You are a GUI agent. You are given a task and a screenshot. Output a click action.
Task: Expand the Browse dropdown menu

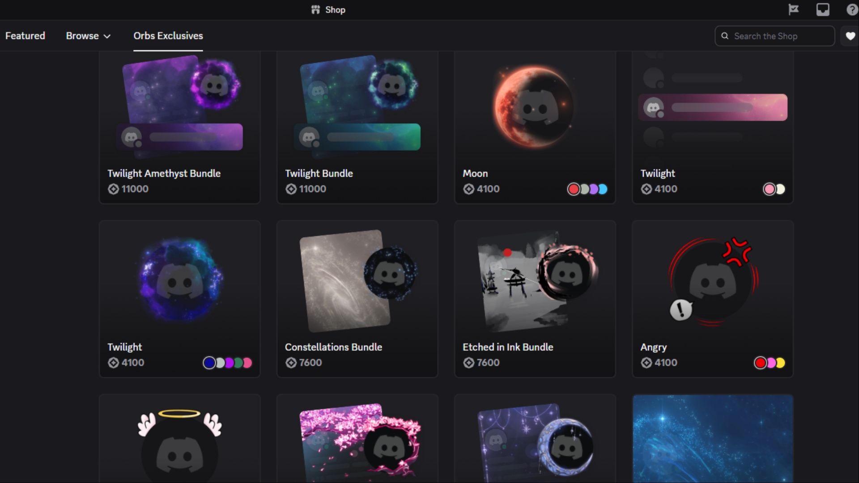(x=88, y=36)
